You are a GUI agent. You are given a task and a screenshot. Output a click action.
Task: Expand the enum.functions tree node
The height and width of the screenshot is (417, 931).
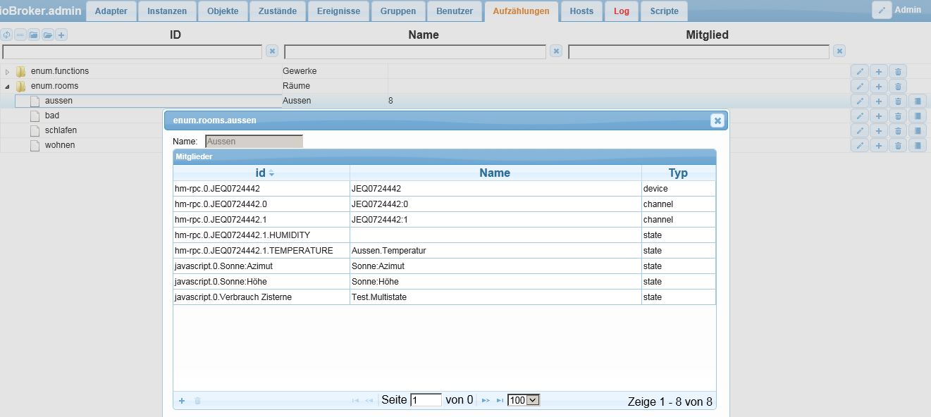coord(8,71)
